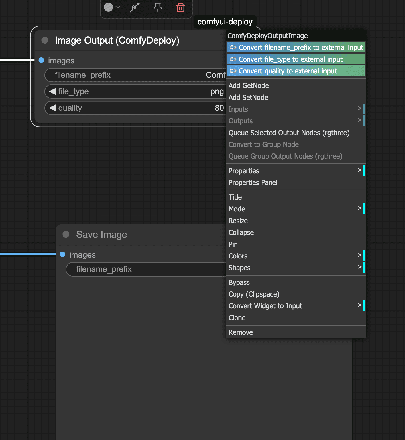Toggle collapse dot on Save Image node
Image resolution: width=405 pixels, height=440 pixels.
66,235
